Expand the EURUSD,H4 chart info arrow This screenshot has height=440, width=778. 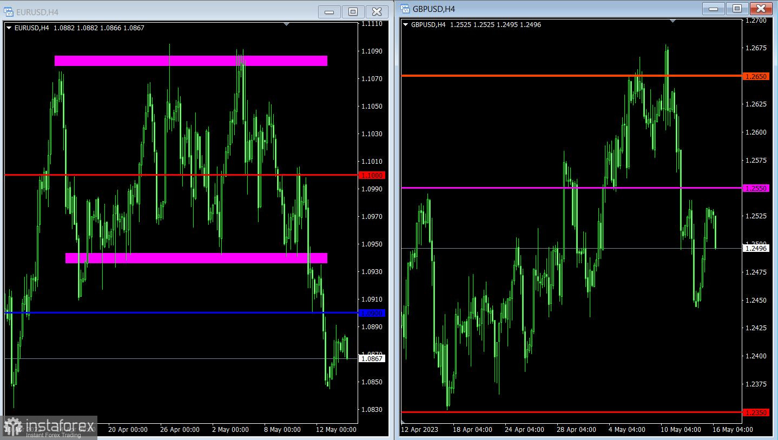(x=9, y=28)
